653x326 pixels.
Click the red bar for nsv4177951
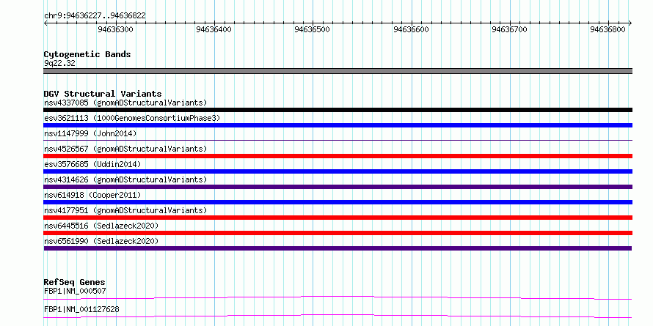(x=338, y=218)
